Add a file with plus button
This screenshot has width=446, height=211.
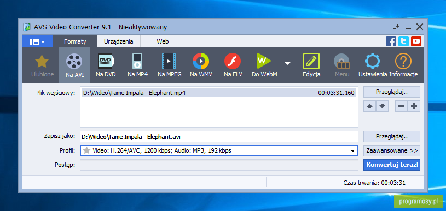[414, 106]
